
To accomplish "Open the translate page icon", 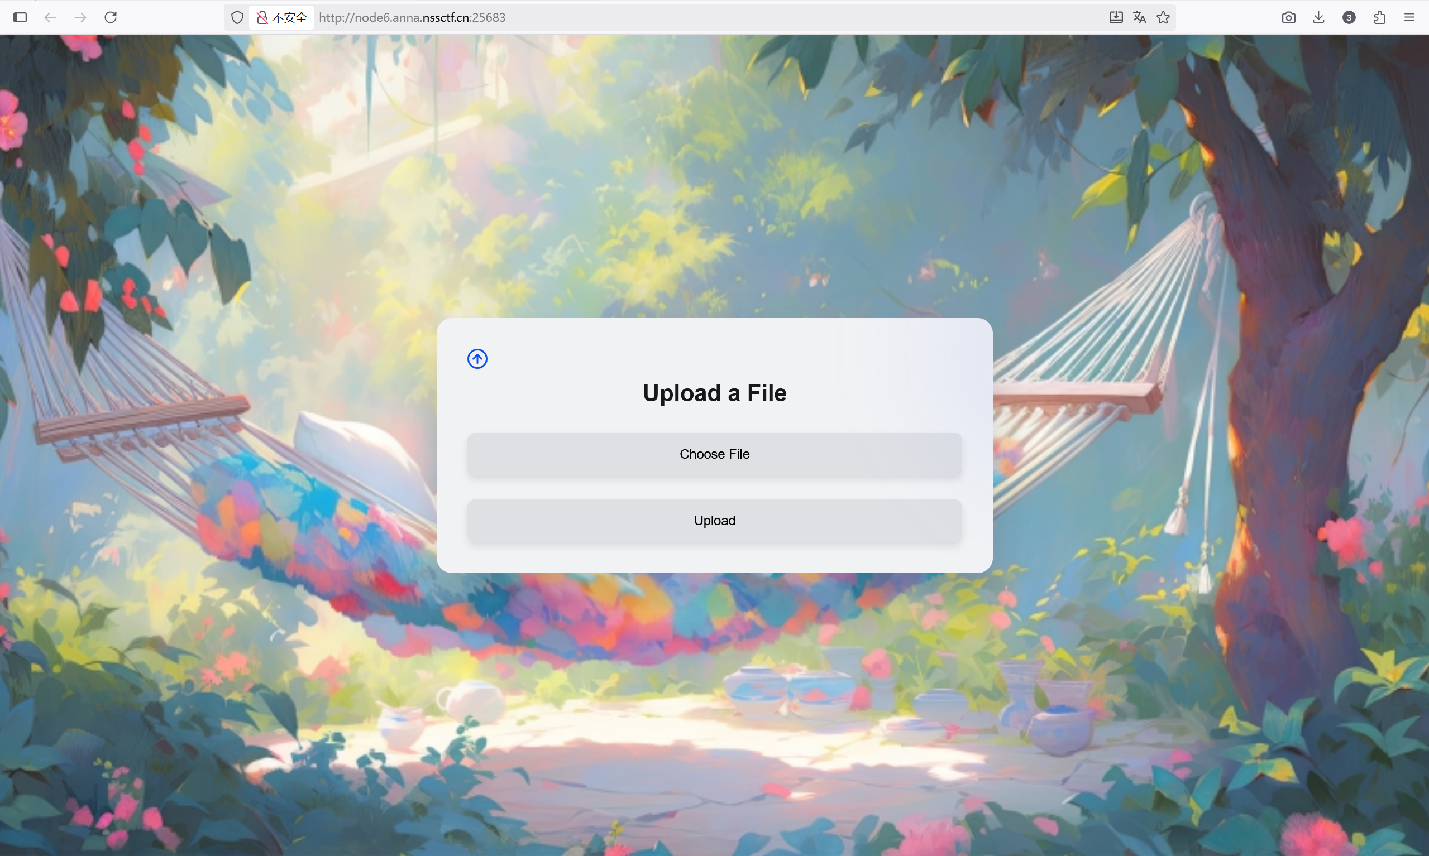I will (1139, 17).
